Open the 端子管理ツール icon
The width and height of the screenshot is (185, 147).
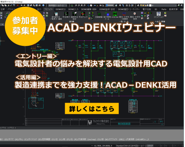(107, 14)
